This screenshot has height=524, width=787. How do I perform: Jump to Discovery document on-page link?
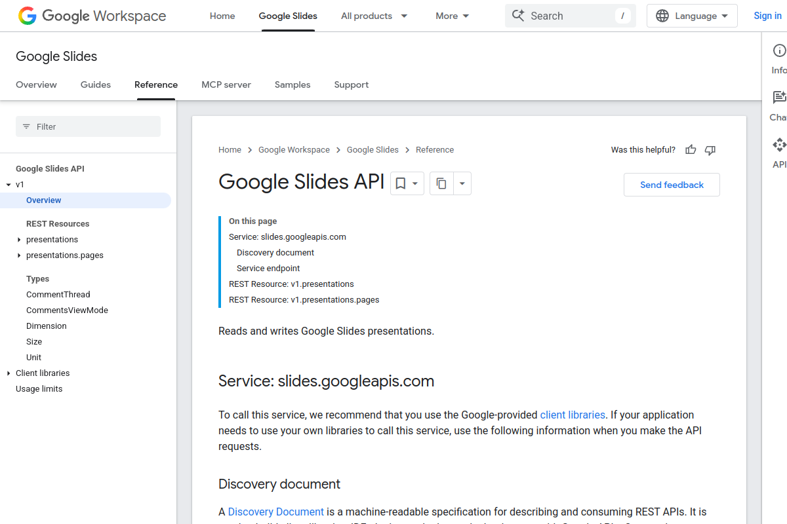pos(275,253)
